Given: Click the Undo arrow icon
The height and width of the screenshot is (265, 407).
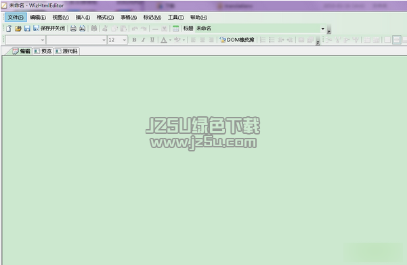Looking at the screenshot, I should click(135, 28).
